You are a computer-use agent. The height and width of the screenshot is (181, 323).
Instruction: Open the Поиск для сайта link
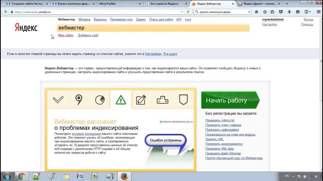(161, 19)
